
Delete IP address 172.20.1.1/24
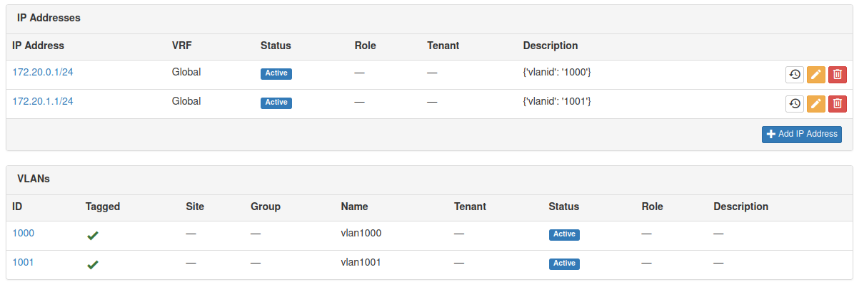(x=838, y=104)
